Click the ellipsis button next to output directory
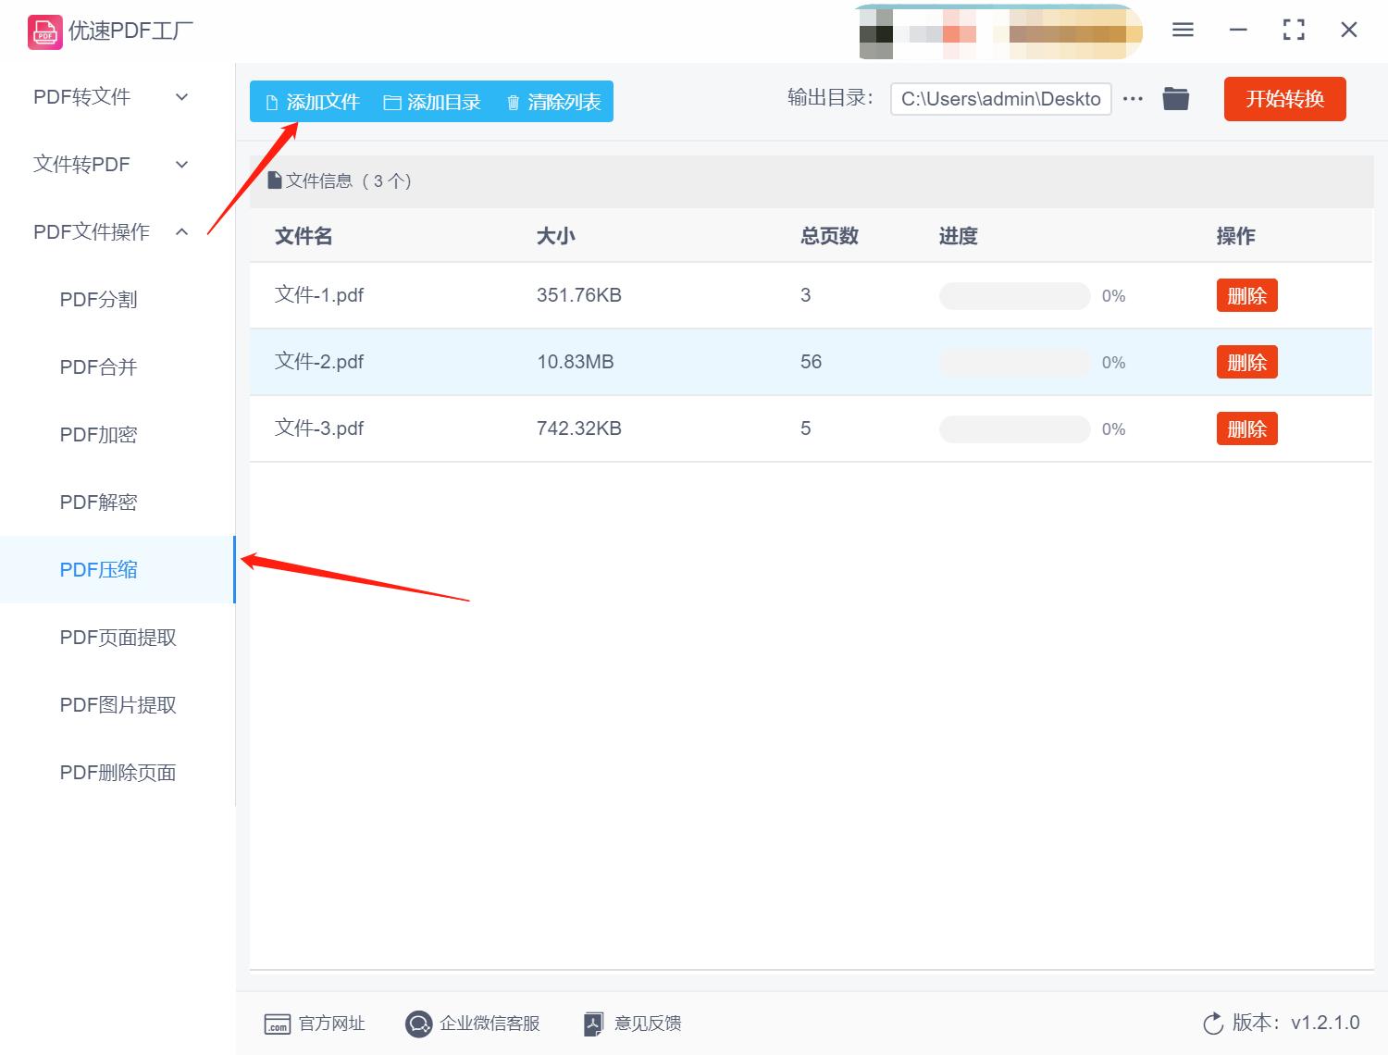This screenshot has height=1055, width=1388. (1133, 98)
